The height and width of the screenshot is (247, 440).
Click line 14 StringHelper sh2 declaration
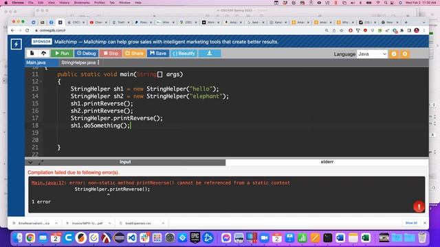(150, 96)
